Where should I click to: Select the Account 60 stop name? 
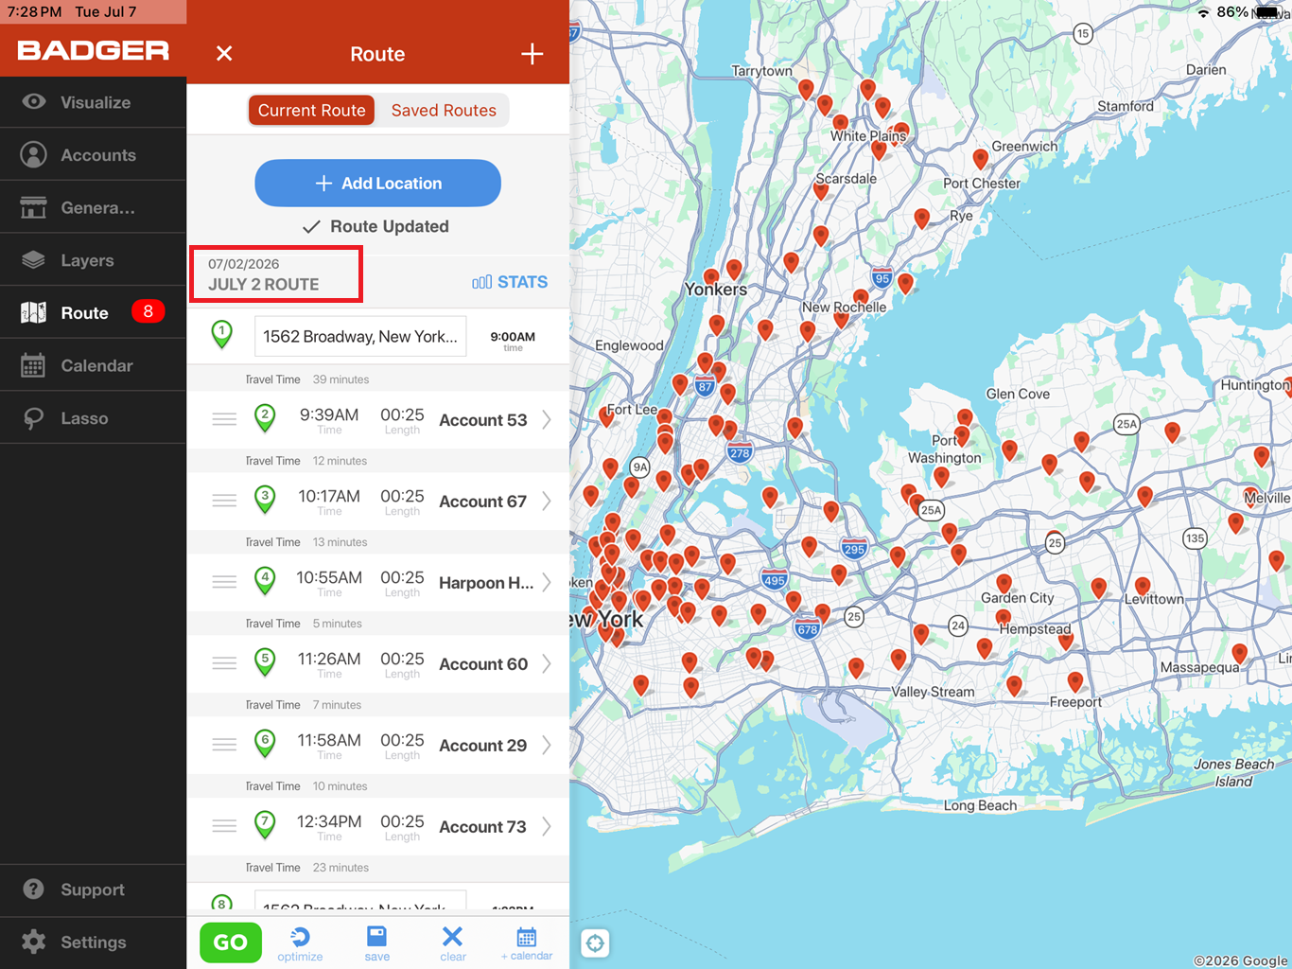(x=483, y=664)
